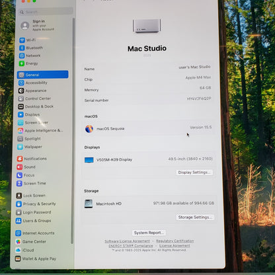
Task: Open the Accessibility icon
Action: [21, 83]
